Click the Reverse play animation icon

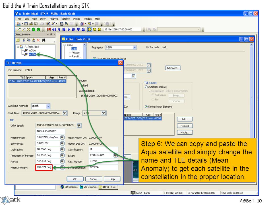[59, 29]
